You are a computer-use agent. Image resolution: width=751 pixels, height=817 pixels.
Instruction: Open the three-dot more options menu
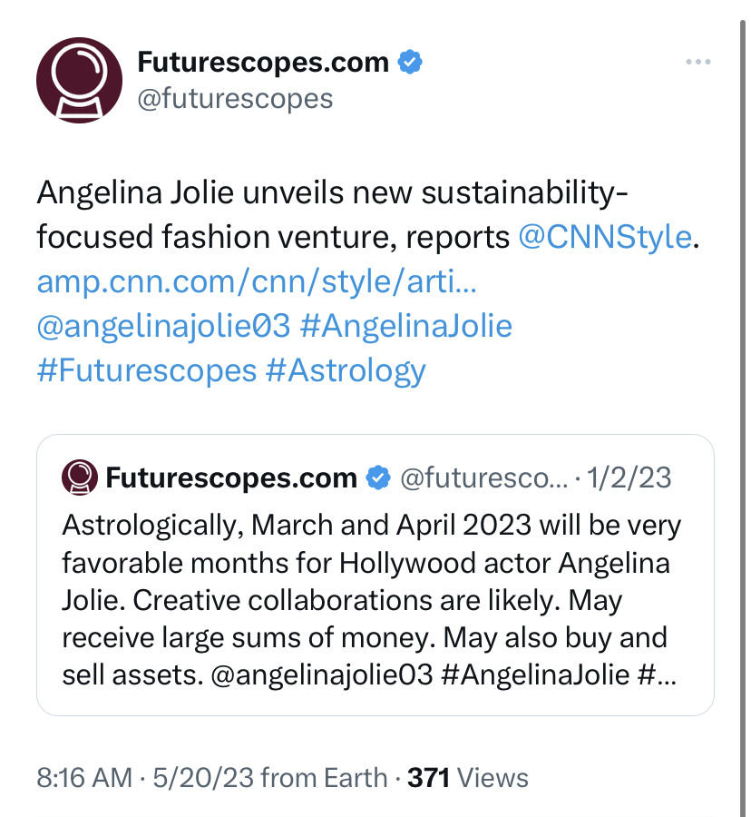(x=697, y=62)
